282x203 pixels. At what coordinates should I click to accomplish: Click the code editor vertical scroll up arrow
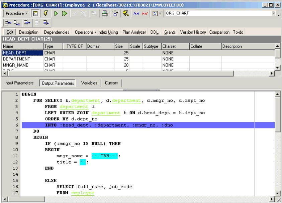[x=277, y=94]
